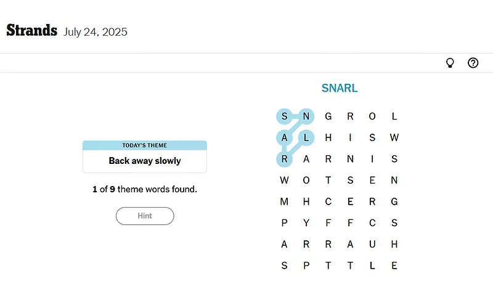The width and height of the screenshot is (493, 308).
Task: Select the E in the grid's bottom-right corner
Action: 394,266
